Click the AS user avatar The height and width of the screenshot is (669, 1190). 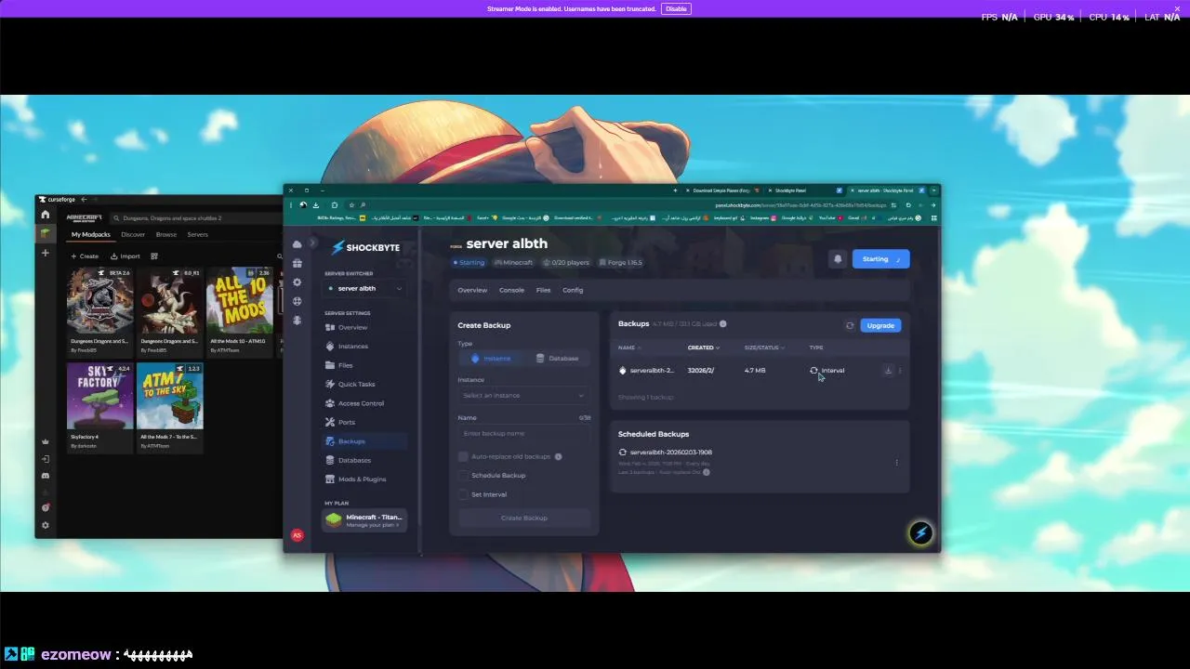pyautogui.click(x=297, y=535)
